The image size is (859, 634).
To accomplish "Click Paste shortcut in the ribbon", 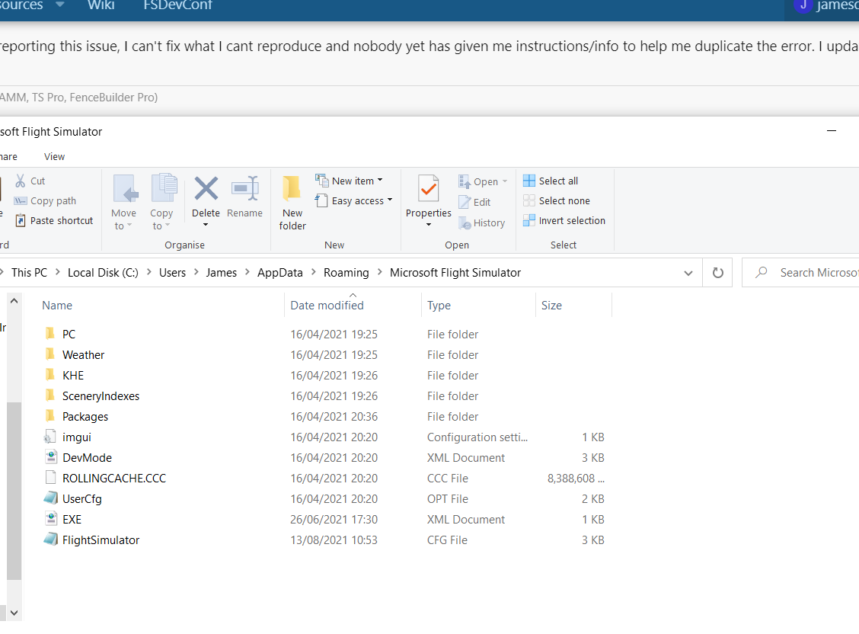I will [54, 221].
